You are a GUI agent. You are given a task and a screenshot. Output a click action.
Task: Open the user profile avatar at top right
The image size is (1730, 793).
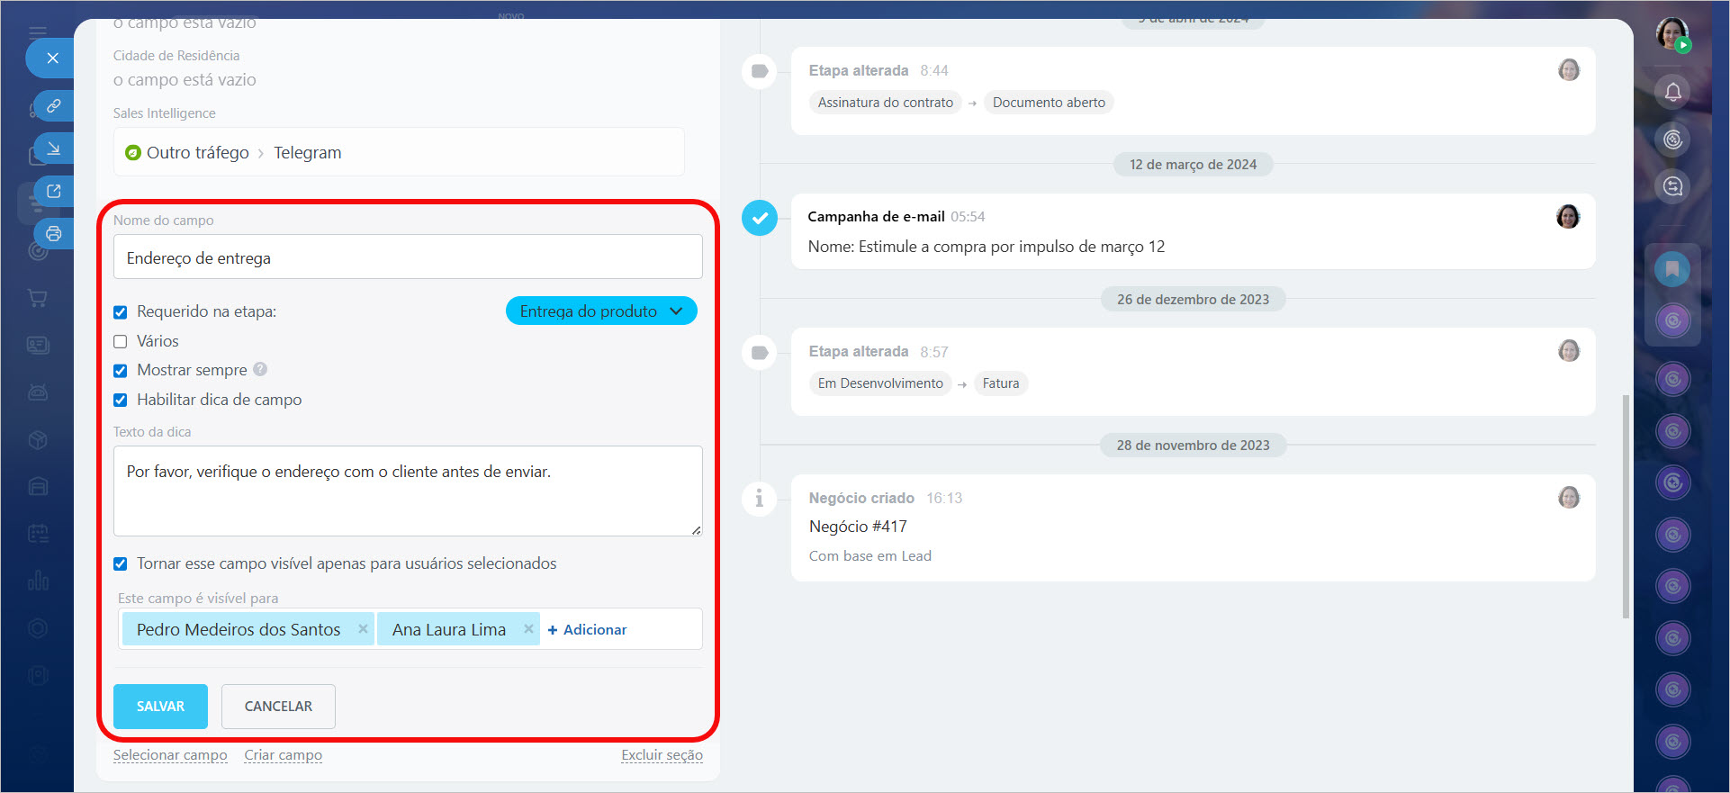pyautogui.click(x=1671, y=34)
